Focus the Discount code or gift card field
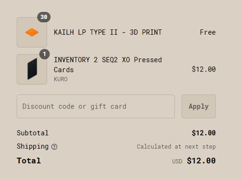Image resolution: width=242 pixels, height=180 pixels. point(96,106)
